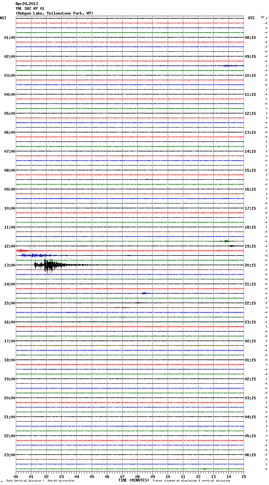Click minute 12 on the time axis
The height and width of the screenshot is (485, 269).
tap(198, 476)
